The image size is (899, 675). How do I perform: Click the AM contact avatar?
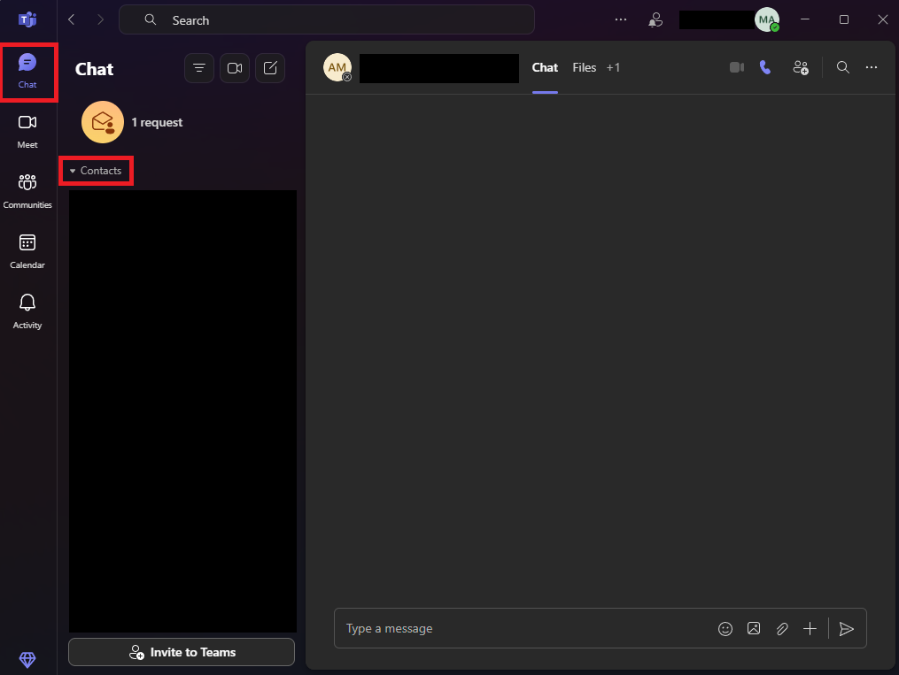click(337, 67)
